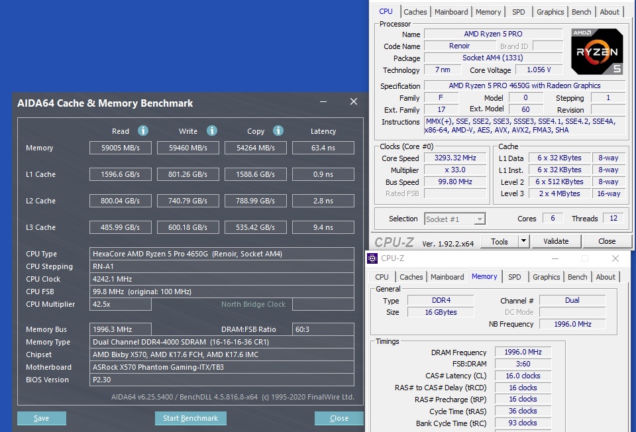The image size is (636, 432).
Task: Click Memory Write value 59460 MB/s
Action: click(187, 148)
